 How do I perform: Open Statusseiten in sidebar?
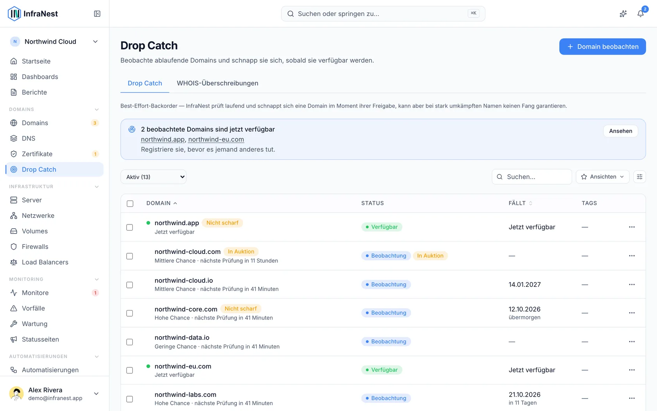pos(54,339)
